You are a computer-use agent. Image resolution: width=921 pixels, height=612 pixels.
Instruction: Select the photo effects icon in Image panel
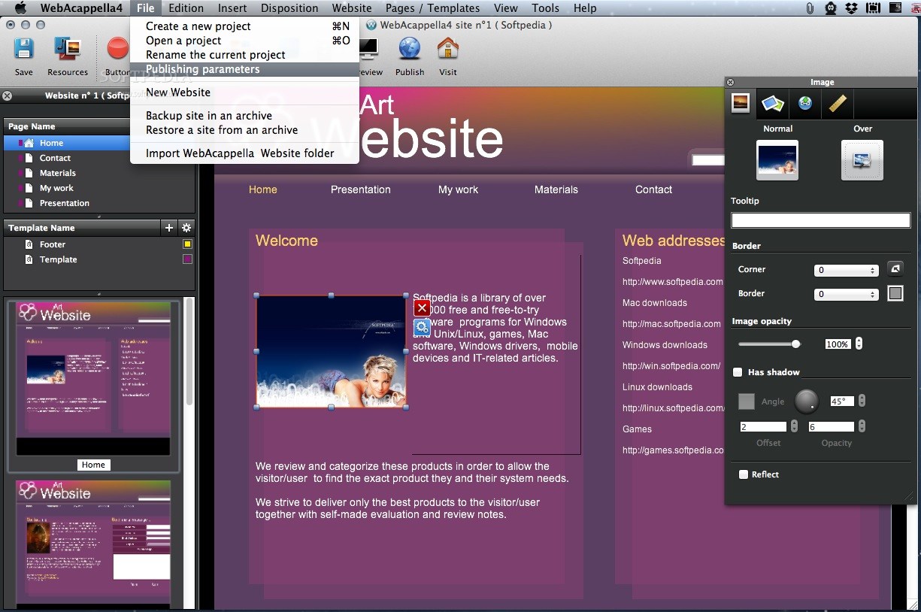pyautogui.click(x=772, y=103)
